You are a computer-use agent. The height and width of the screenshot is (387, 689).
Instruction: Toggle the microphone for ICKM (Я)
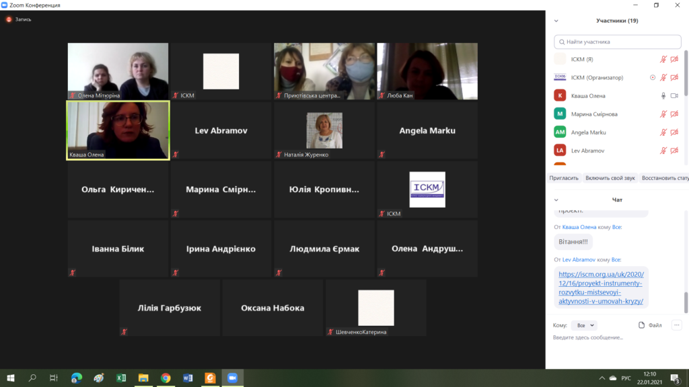[663, 59]
